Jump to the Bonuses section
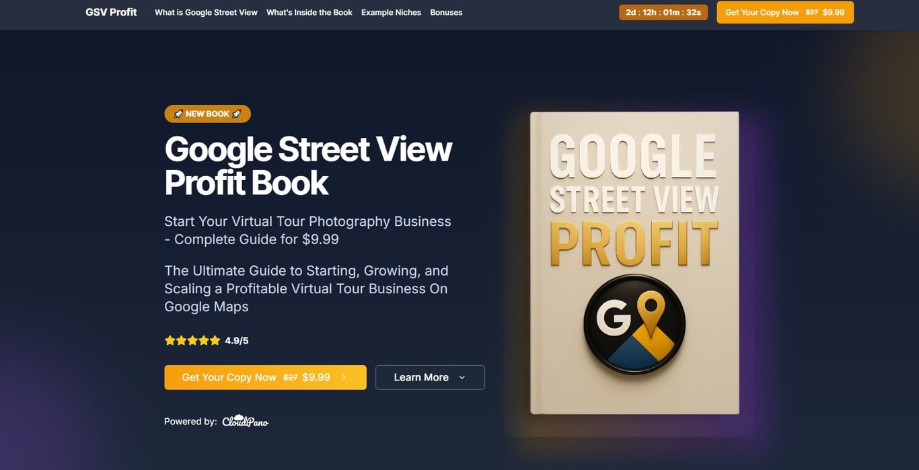Viewport: 919px width, 470px height. [446, 12]
